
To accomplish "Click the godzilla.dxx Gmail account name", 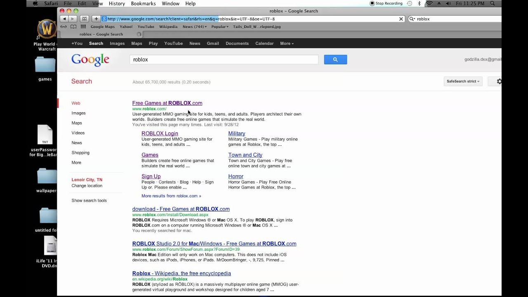I will pos(483,59).
